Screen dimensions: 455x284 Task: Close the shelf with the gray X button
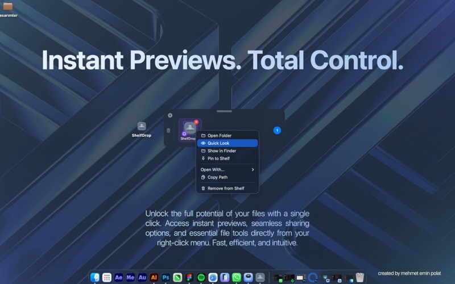tap(170, 115)
